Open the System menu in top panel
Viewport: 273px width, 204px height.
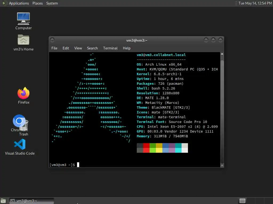pos(52,3)
